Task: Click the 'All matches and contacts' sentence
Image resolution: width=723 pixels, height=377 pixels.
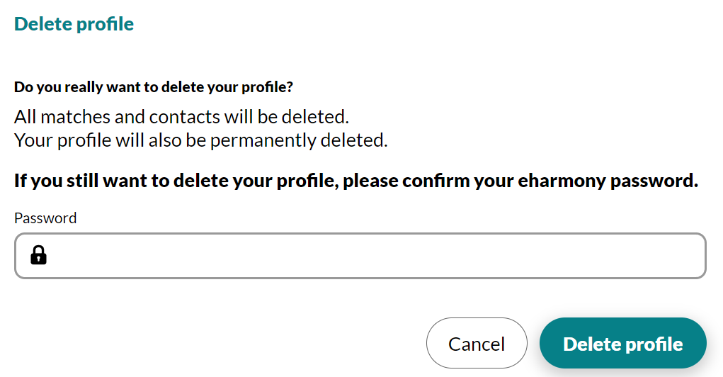Action: [x=181, y=117]
